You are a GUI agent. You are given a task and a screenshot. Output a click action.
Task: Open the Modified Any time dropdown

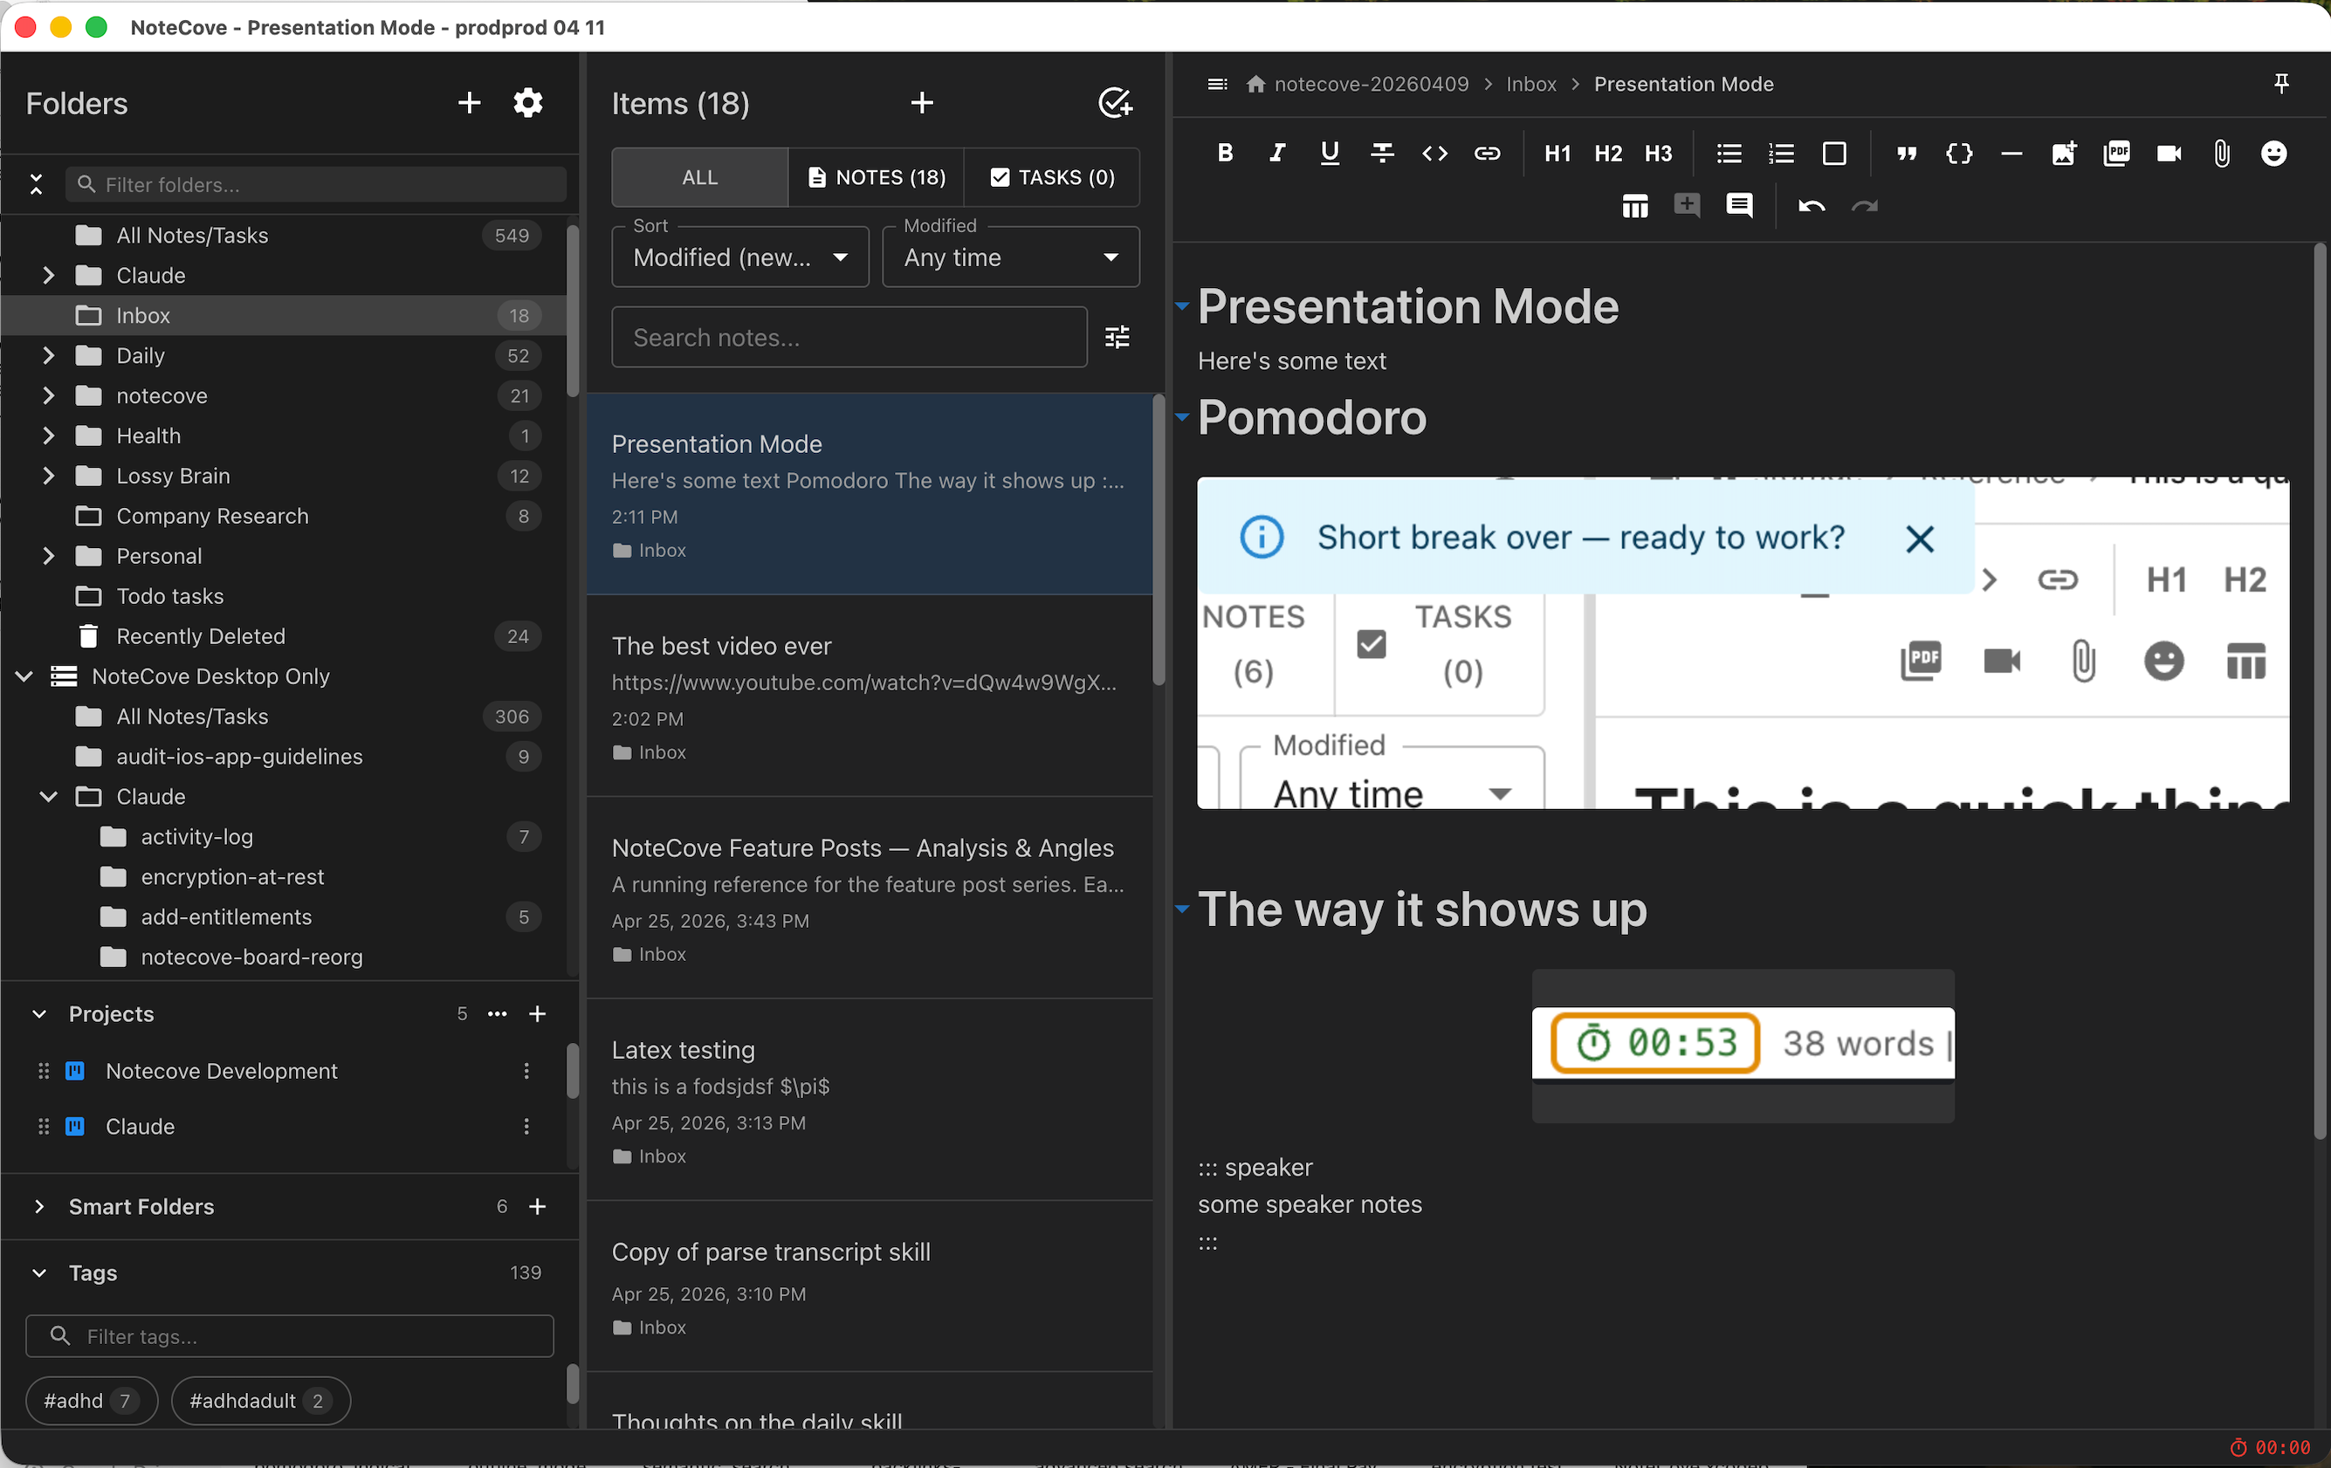tap(1011, 257)
